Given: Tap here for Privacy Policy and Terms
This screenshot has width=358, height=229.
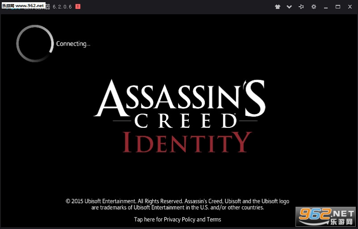Looking at the screenshot, I should click(x=177, y=220).
